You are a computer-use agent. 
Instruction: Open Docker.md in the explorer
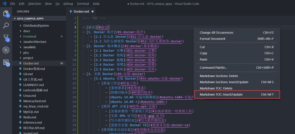39,63
